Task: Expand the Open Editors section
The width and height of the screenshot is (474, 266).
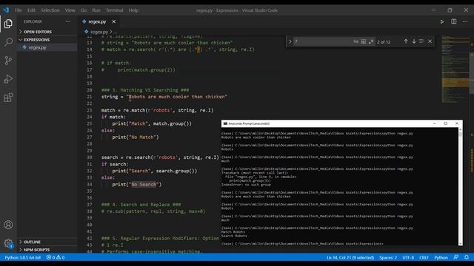Action: click(x=38, y=32)
